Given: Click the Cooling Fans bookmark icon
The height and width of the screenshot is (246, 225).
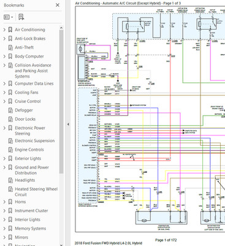Looking at the screenshot, I should click(10, 92).
